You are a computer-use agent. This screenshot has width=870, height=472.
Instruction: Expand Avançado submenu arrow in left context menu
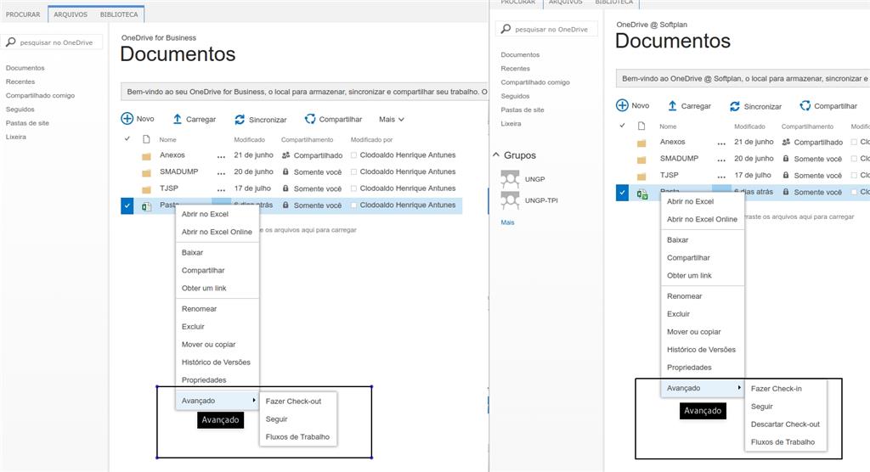coord(253,400)
